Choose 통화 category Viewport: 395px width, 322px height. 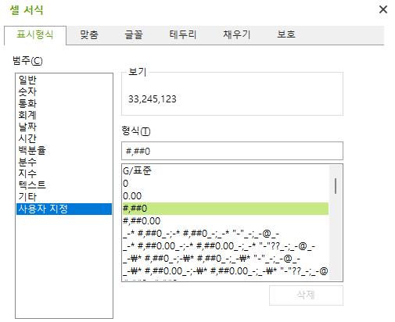64,103
